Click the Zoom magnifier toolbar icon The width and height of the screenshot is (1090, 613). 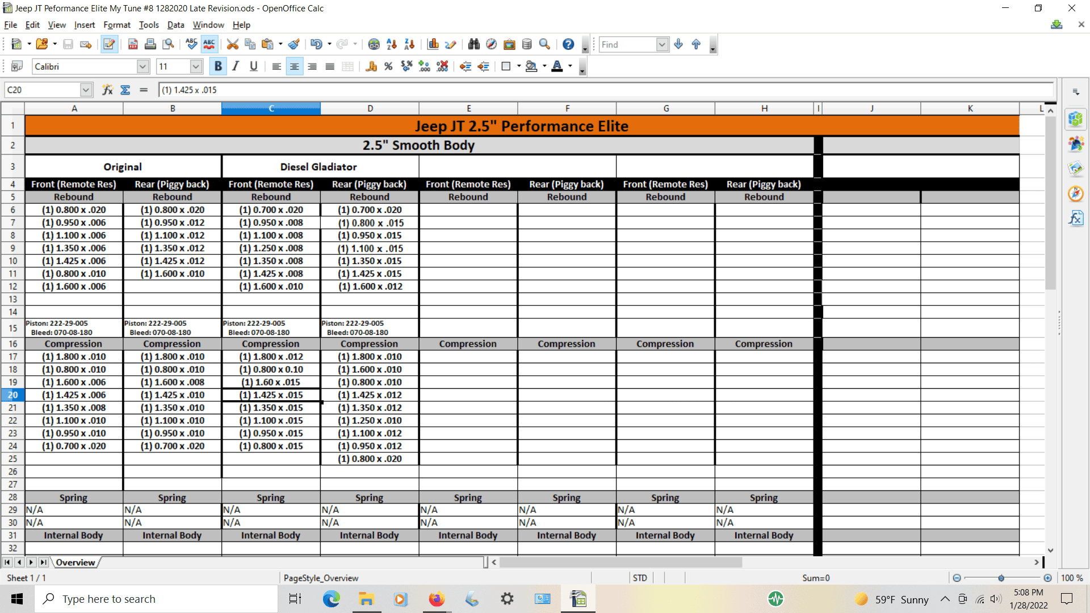click(544, 44)
